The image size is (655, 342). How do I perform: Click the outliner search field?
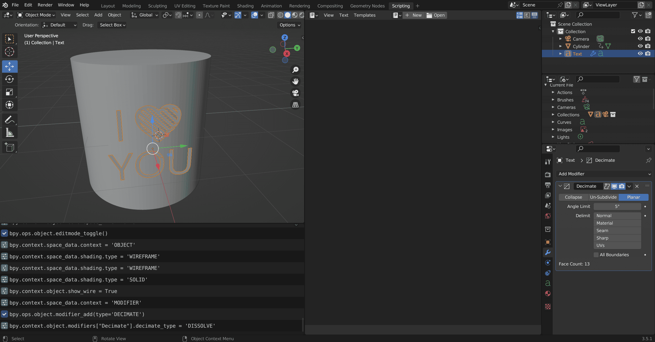(598, 15)
